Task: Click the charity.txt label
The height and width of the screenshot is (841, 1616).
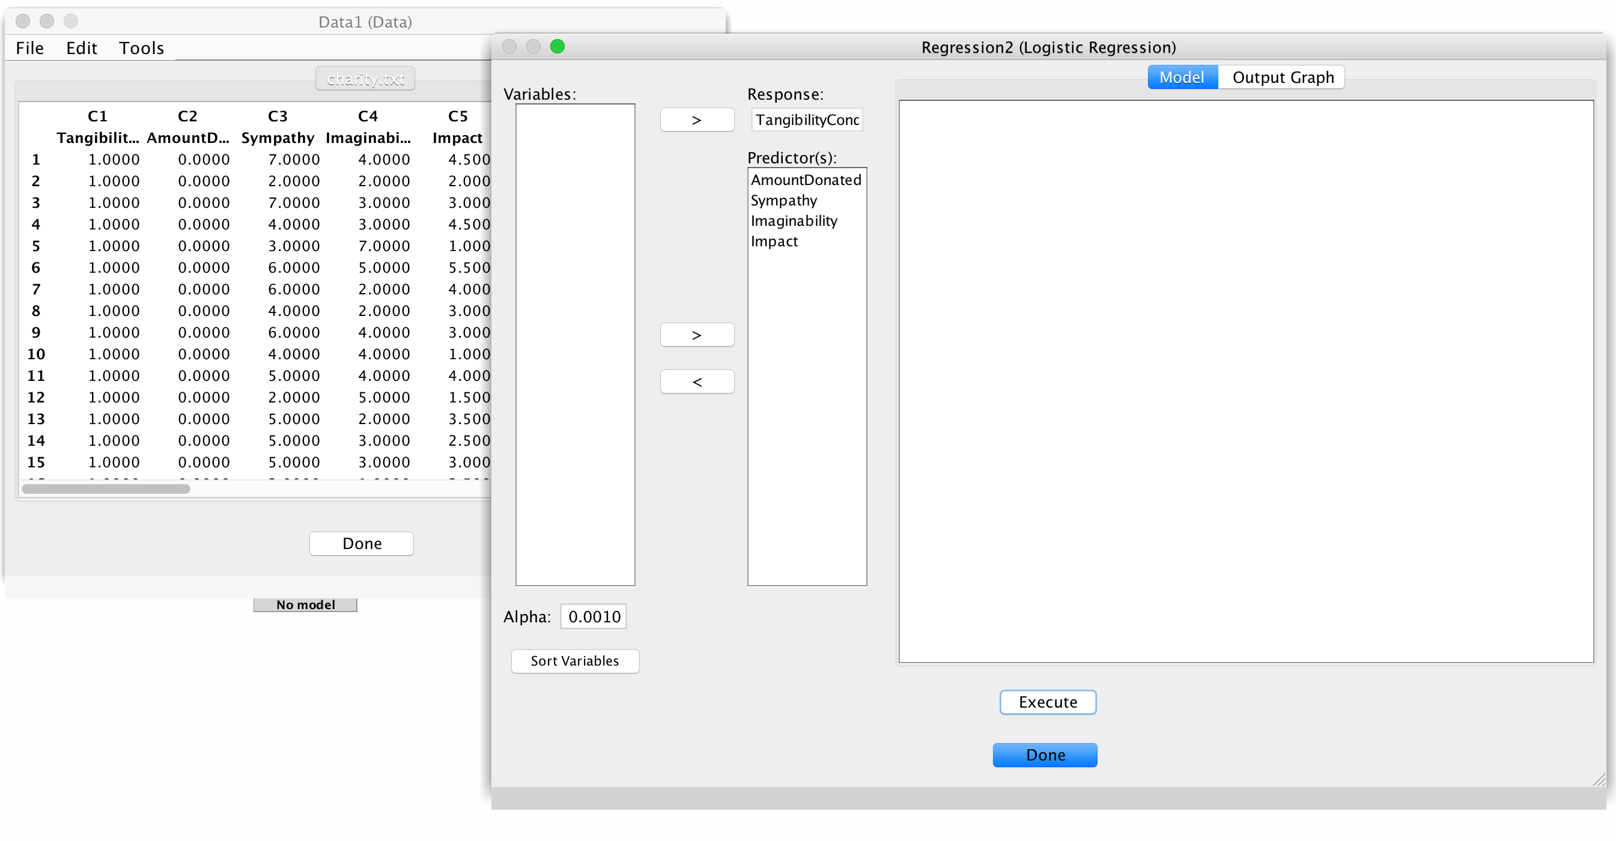Action: [365, 78]
